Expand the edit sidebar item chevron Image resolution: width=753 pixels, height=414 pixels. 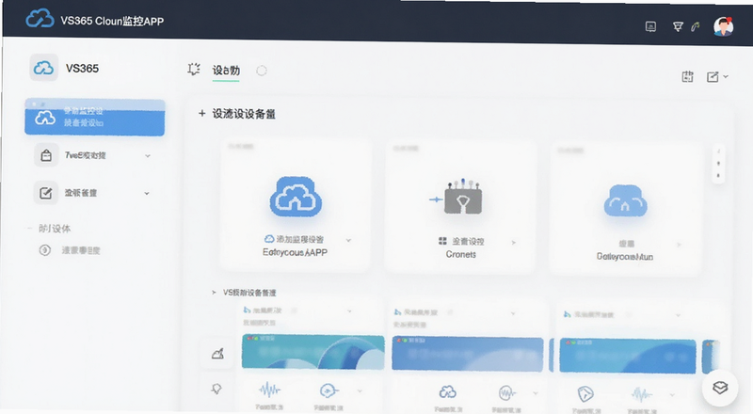click(x=147, y=193)
